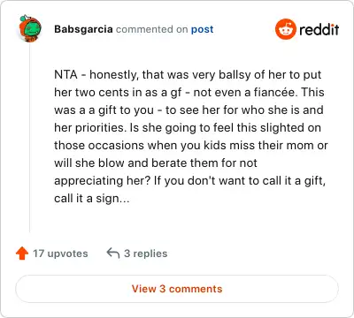
Task: Open the "3 replies" label
Action: [146, 254]
